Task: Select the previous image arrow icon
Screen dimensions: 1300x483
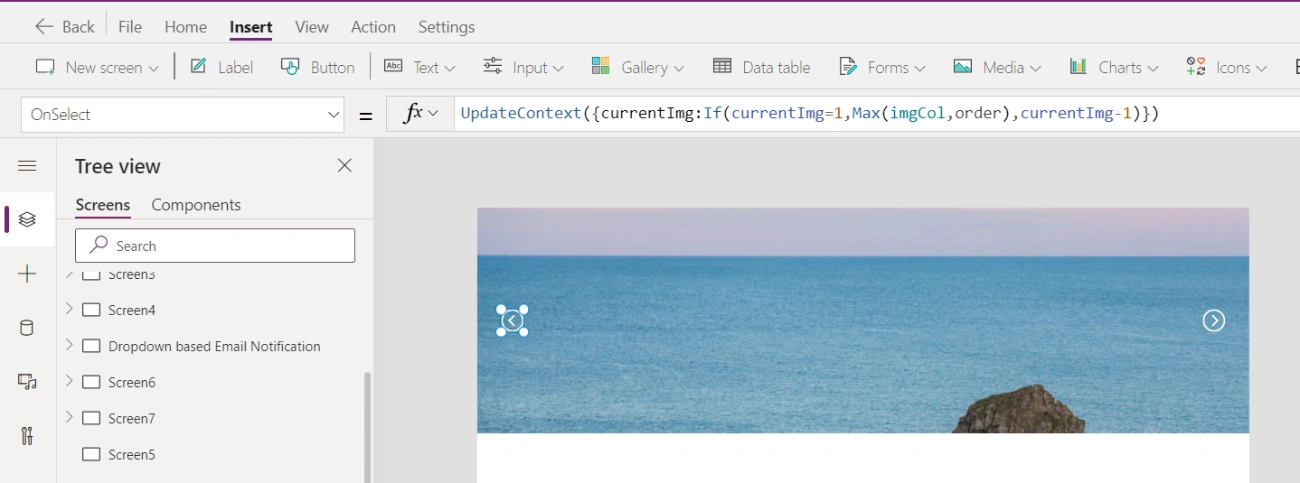Action: (513, 320)
